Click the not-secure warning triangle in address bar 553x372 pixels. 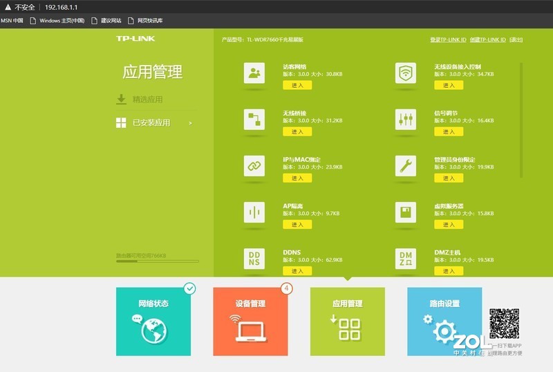point(8,7)
